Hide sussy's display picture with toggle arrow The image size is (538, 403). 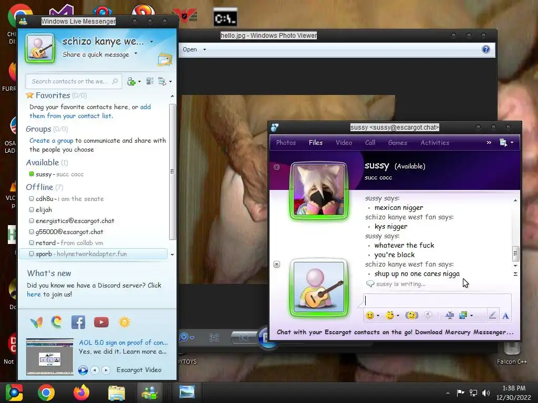tap(276, 167)
